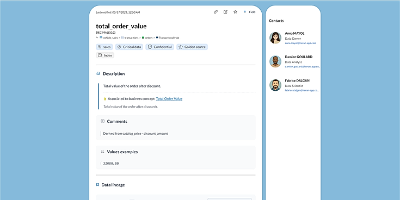Viewport: 400px width, 200px height.
Task: Click the 'Total value of the order after discount.' text
Action: tap(132, 86)
